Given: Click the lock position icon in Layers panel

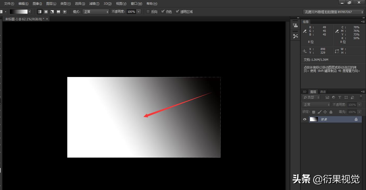Looking at the screenshot, I should [325, 112].
